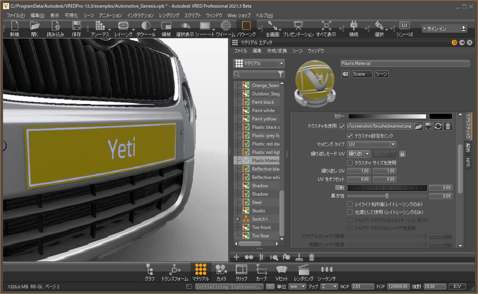The width and height of the screenshot is (478, 294).
Task: Expand the Switch1 tree node
Action: tap(237, 219)
